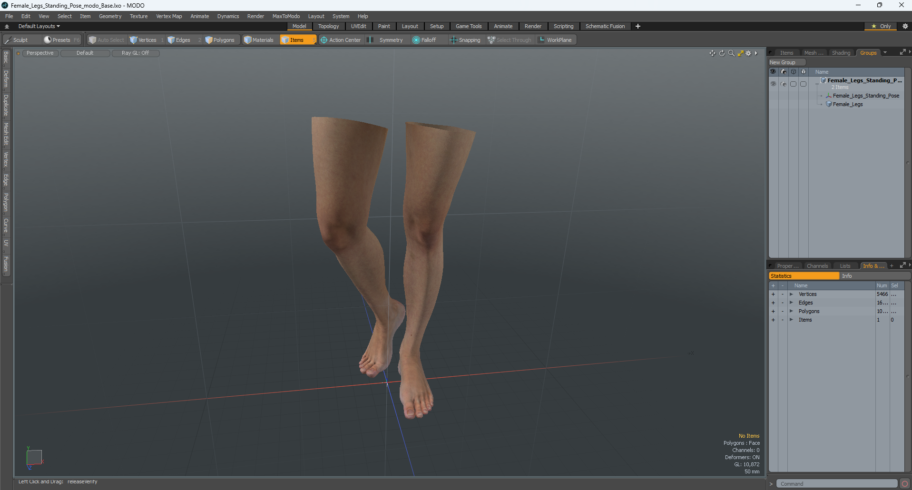Expand the Info panel to full size
The image size is (912, 490).
click(902, 265)
